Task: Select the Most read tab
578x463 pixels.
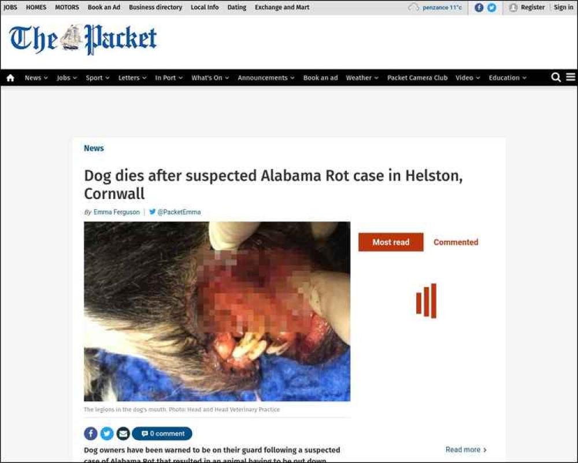Action: click(391, 242)
